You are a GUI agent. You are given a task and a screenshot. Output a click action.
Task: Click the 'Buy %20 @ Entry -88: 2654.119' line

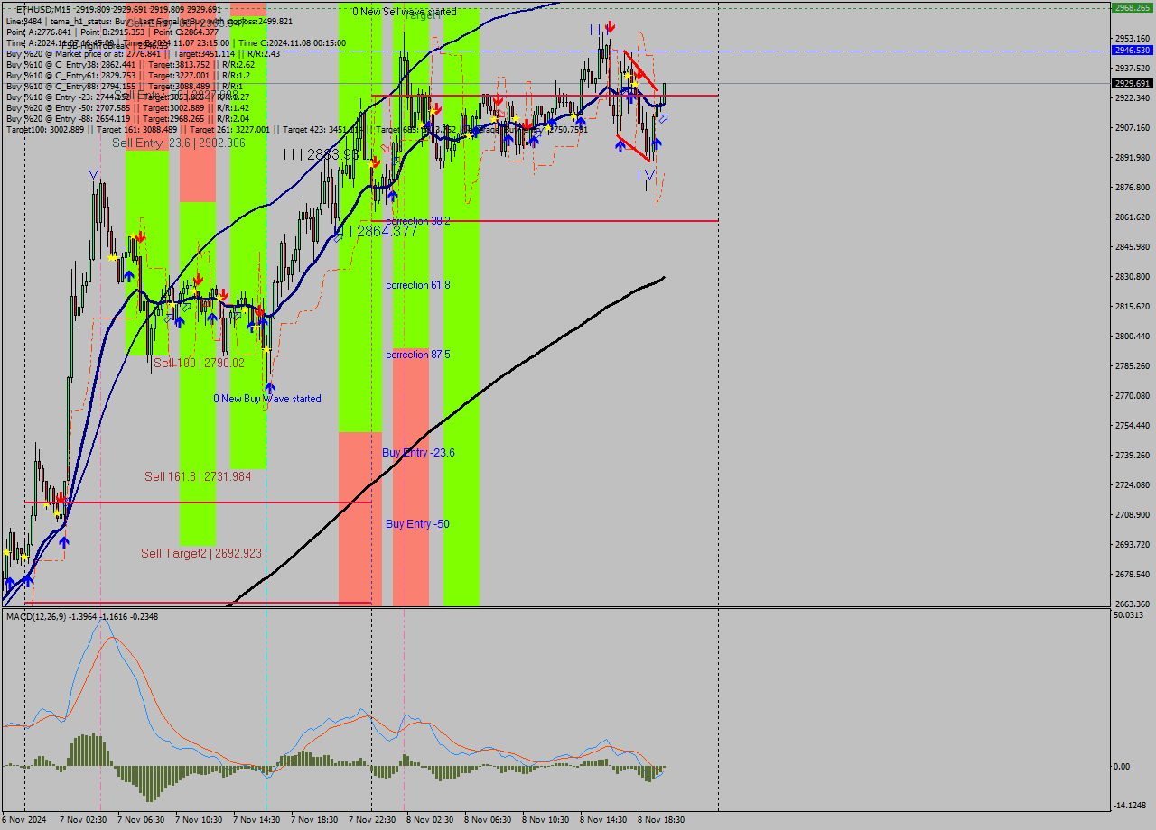pyautogui.click(x=127, y=118)
